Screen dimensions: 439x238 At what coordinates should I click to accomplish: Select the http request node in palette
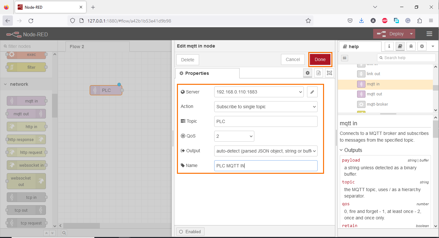[26, 152]
